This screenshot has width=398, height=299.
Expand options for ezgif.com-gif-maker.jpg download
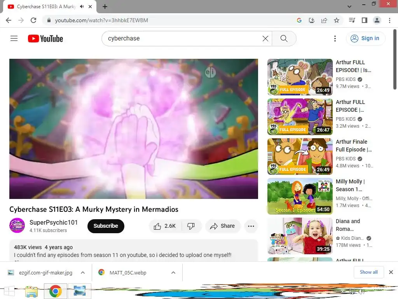click(x=83, y=273)
